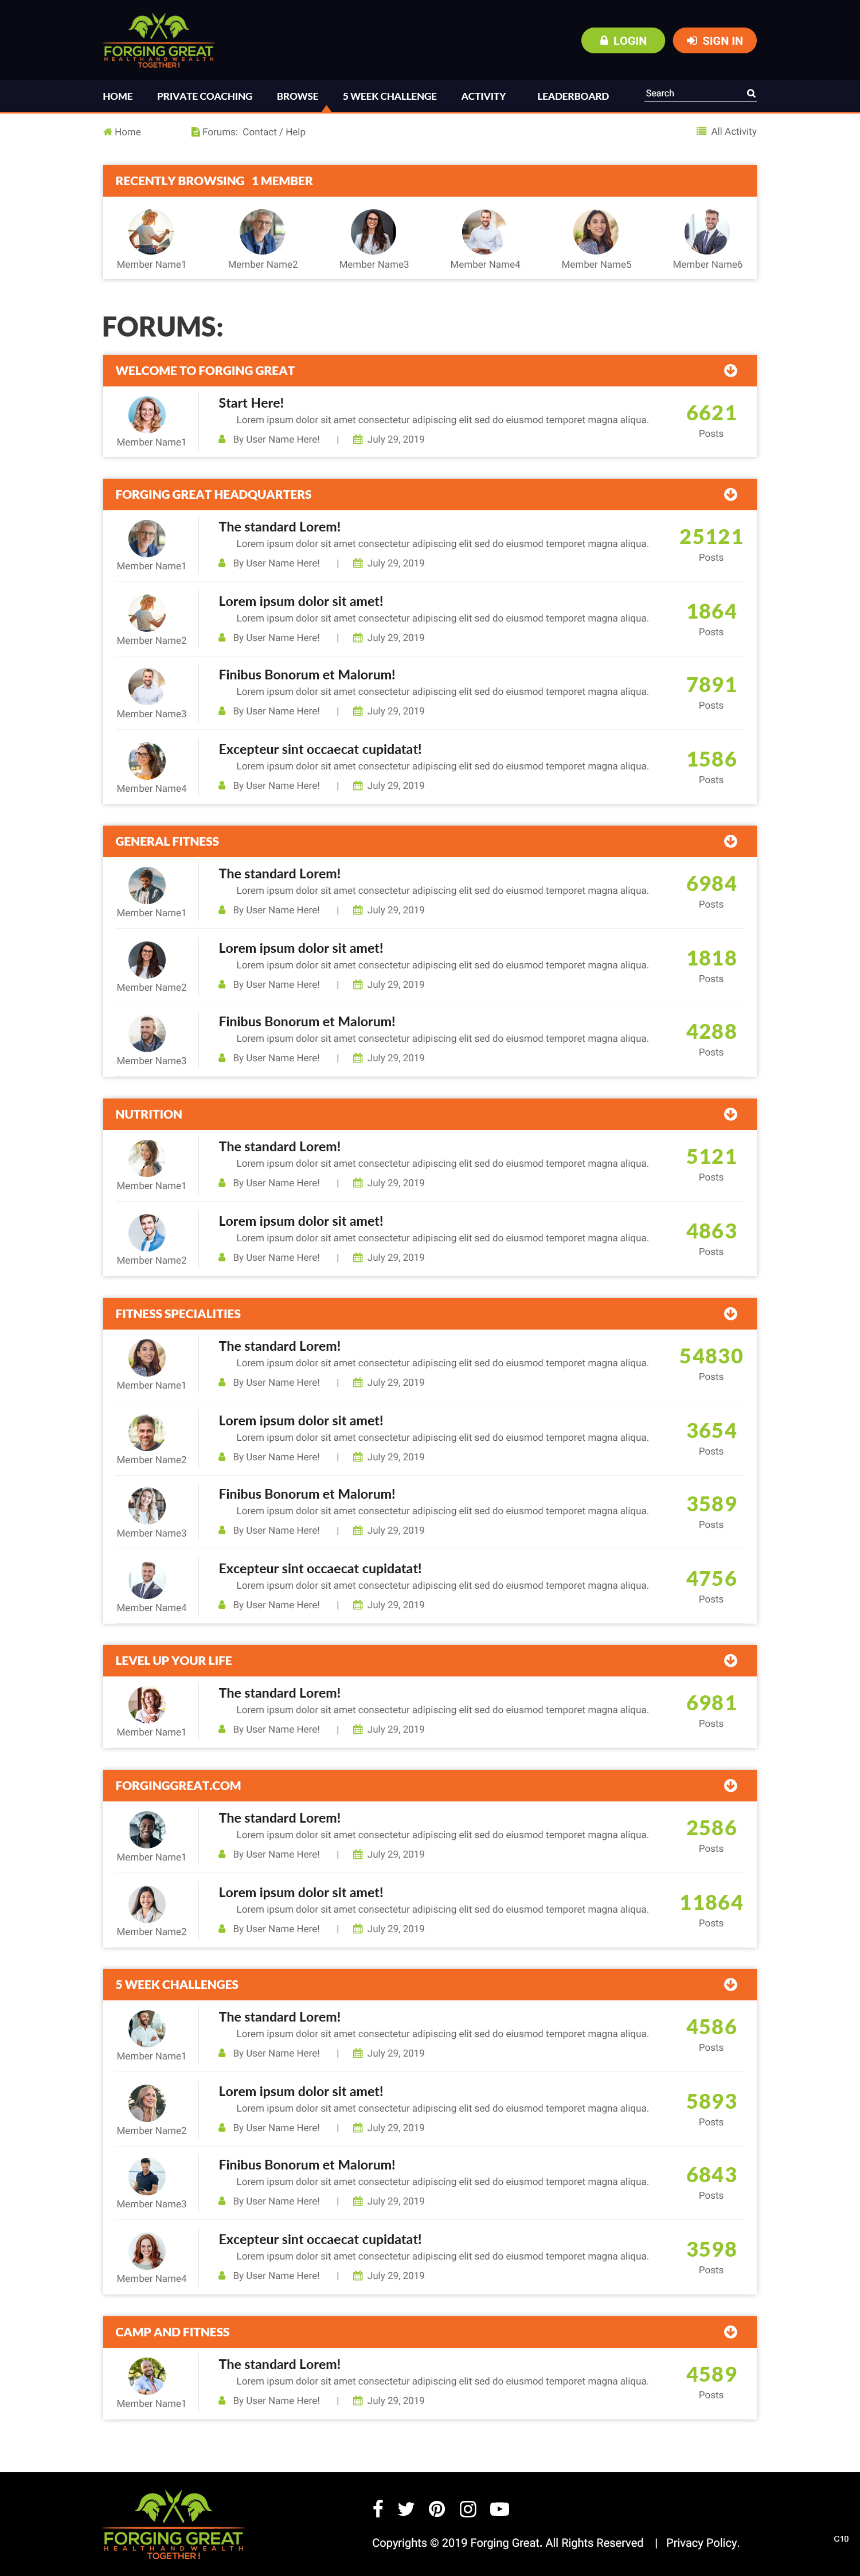Click the Pinterest icon in footer
The width and height of the screenshot is (860, 2576).
tap(437, 2508)
